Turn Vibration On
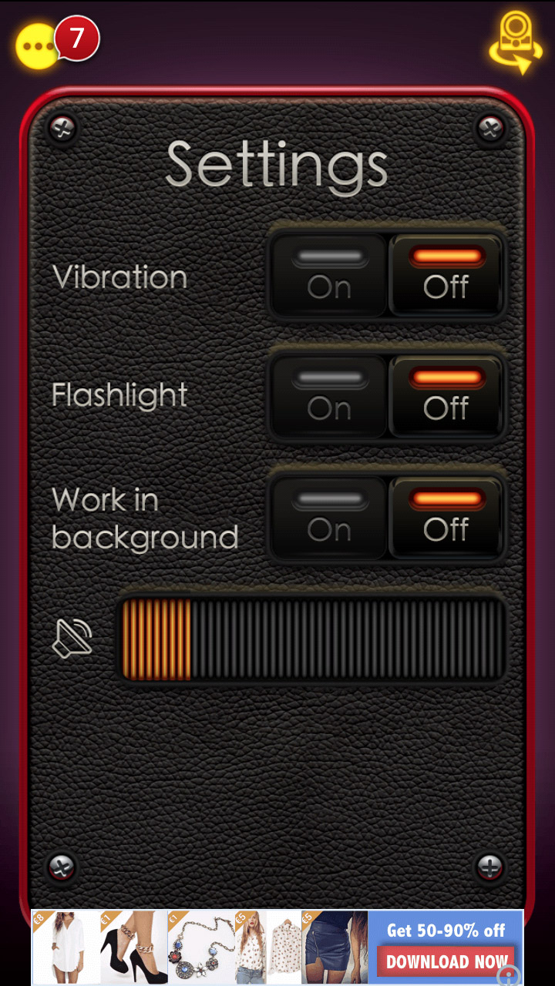Image resolution: width=555 pixels, height=986 pixels. 329,276
